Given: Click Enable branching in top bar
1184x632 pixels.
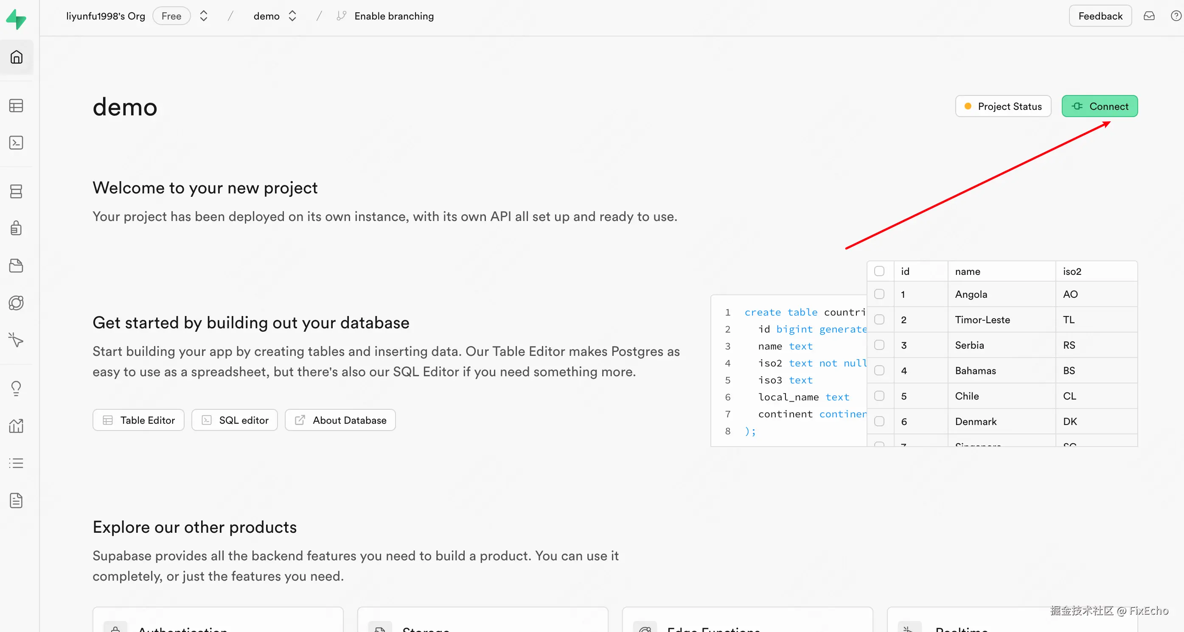Looking at the screenshot, I should click(393, 16).
